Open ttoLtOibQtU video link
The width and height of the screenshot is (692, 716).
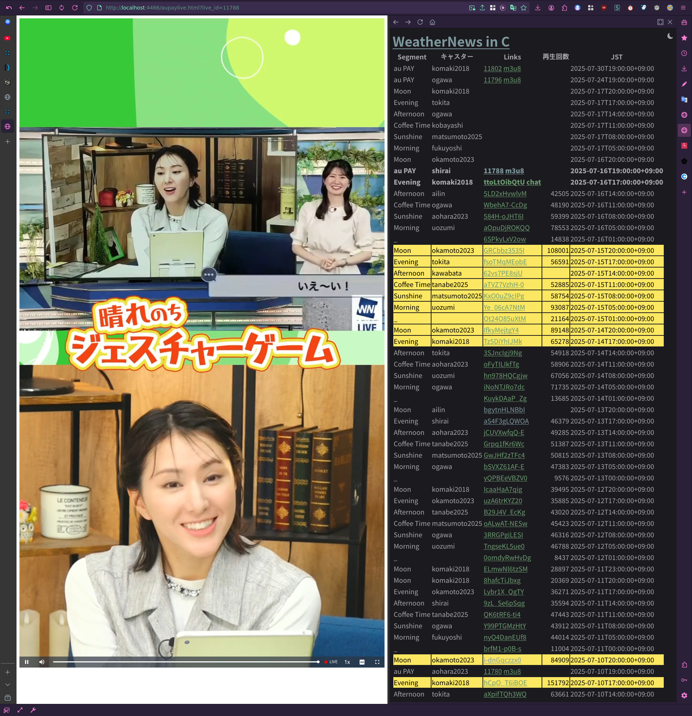point(504,182)
